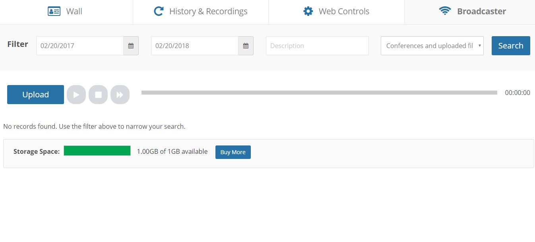The width and height of the screenshot is (535, 242).
Task: Click the Buy More storage button
Action: click(x=233, y=152)
